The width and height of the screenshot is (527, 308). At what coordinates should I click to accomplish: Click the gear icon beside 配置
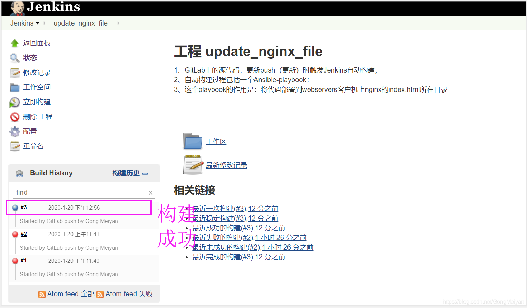(x=15, y=132)
